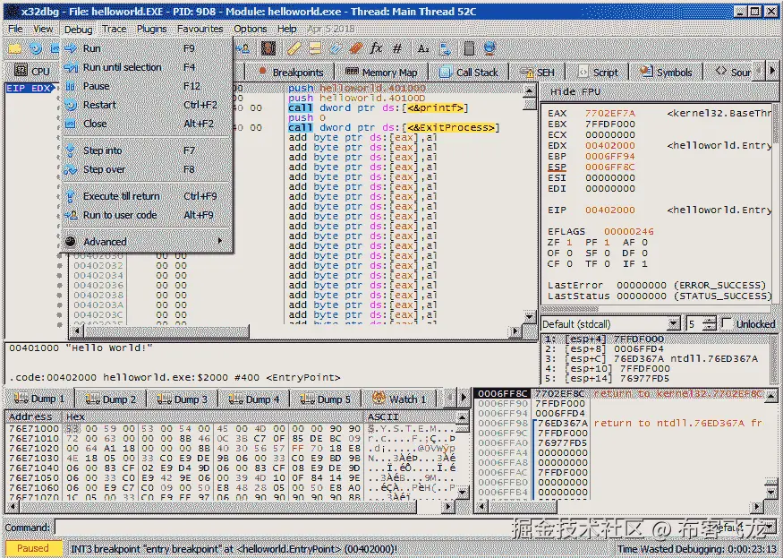Choose 'Run to user code' entry
This screenshot has height=558, width=783.
pos(147,215)
